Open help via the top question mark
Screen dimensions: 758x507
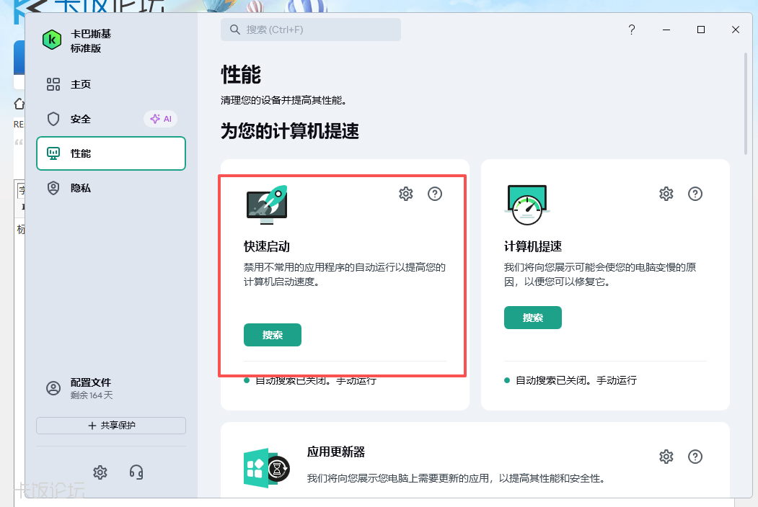[631, 30]
